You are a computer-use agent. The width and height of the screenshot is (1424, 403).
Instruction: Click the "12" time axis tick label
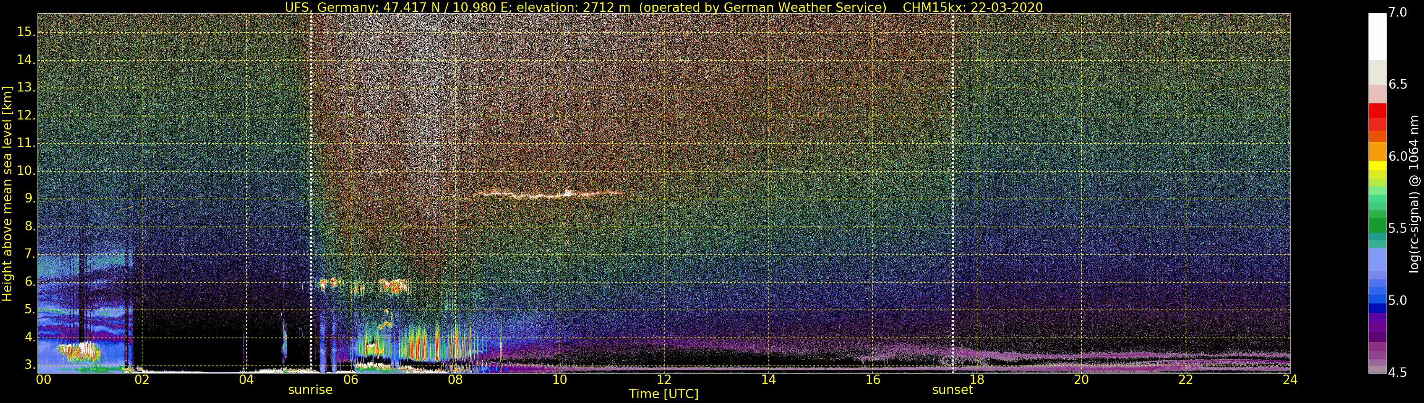664,380
